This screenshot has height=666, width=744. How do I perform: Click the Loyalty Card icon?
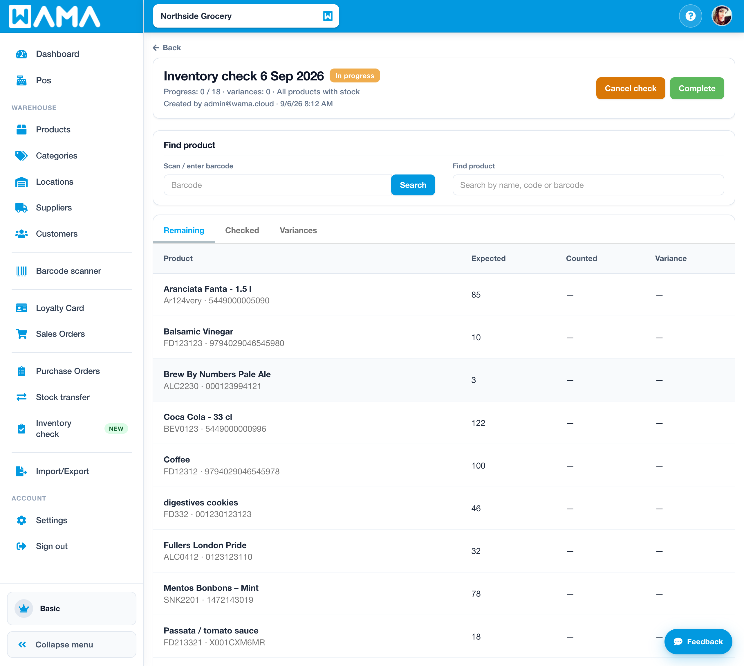[x=21, y=308]
